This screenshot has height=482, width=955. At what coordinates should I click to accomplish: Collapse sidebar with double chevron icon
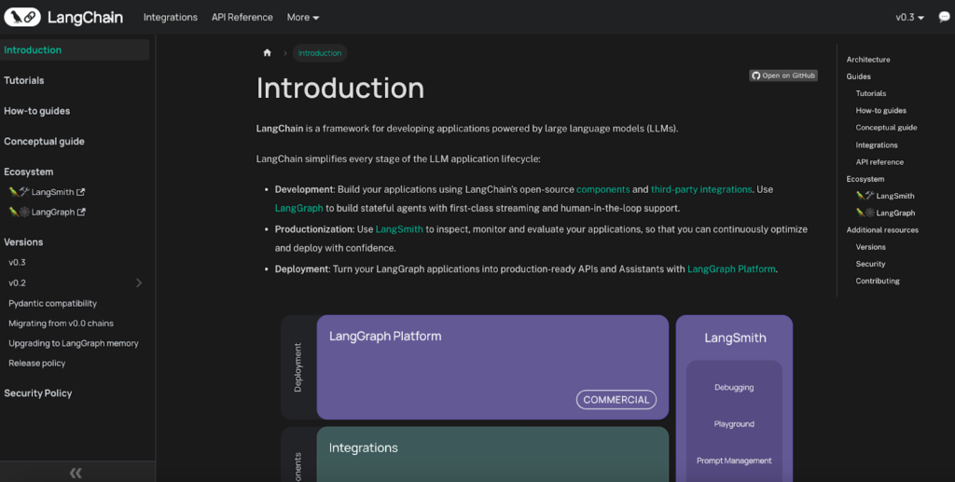(76, 473)
